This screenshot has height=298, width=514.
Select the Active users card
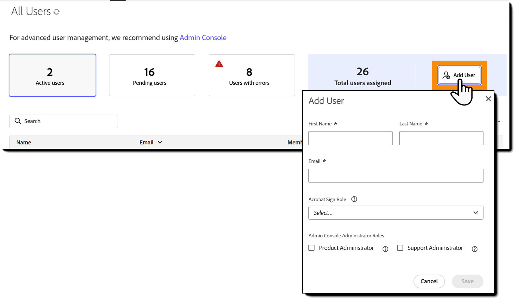[x=52, y=75]
